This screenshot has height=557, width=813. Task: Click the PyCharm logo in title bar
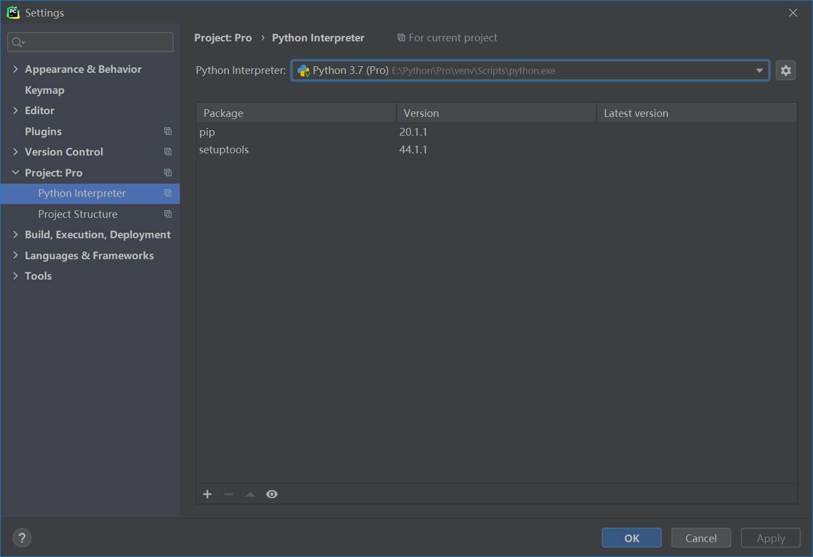(x=13, y=13)
